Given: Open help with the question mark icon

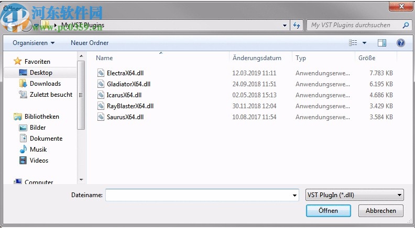Looking at the screenshot, I should [401, 43].
